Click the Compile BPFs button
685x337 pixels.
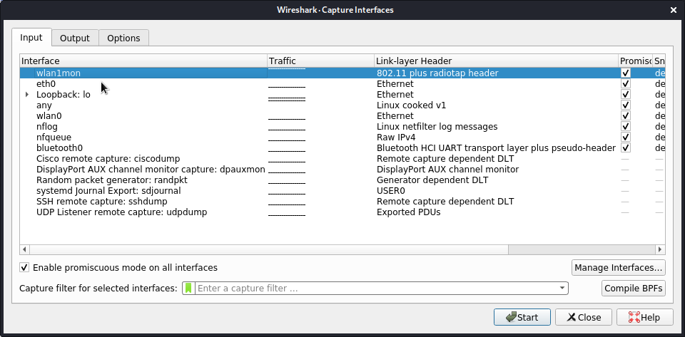tap(634, 288)
